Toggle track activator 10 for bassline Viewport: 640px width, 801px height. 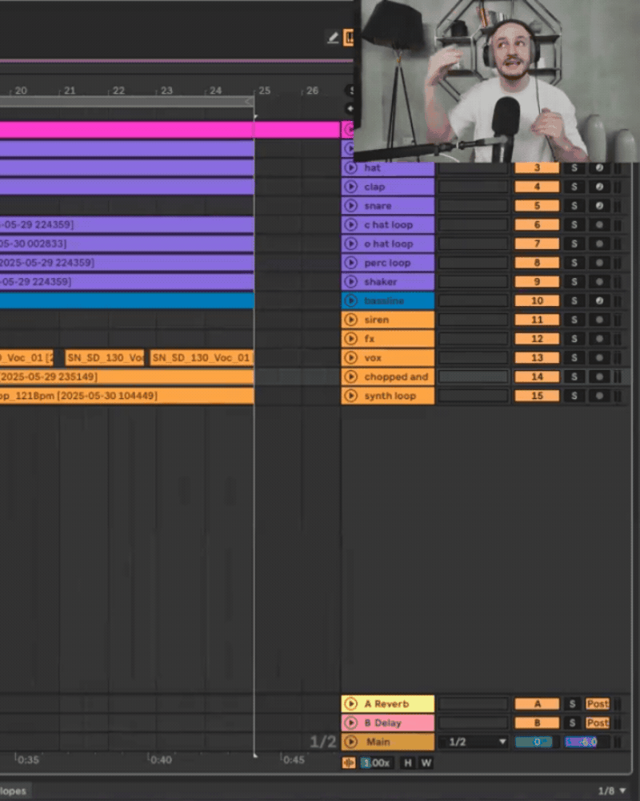(x=537, y=301)
